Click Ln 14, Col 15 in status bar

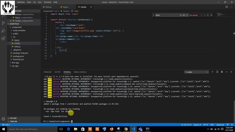tap(186, 125)
